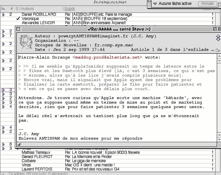Sort by the 'S' status column header
Image resolution: width=221 pixels, height=175 pixels.
coord(17,9)
